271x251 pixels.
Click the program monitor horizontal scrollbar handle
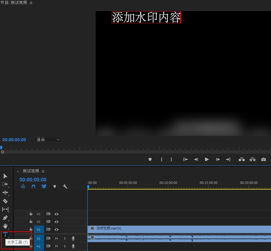pyautogui.click(x=2, y=151)
